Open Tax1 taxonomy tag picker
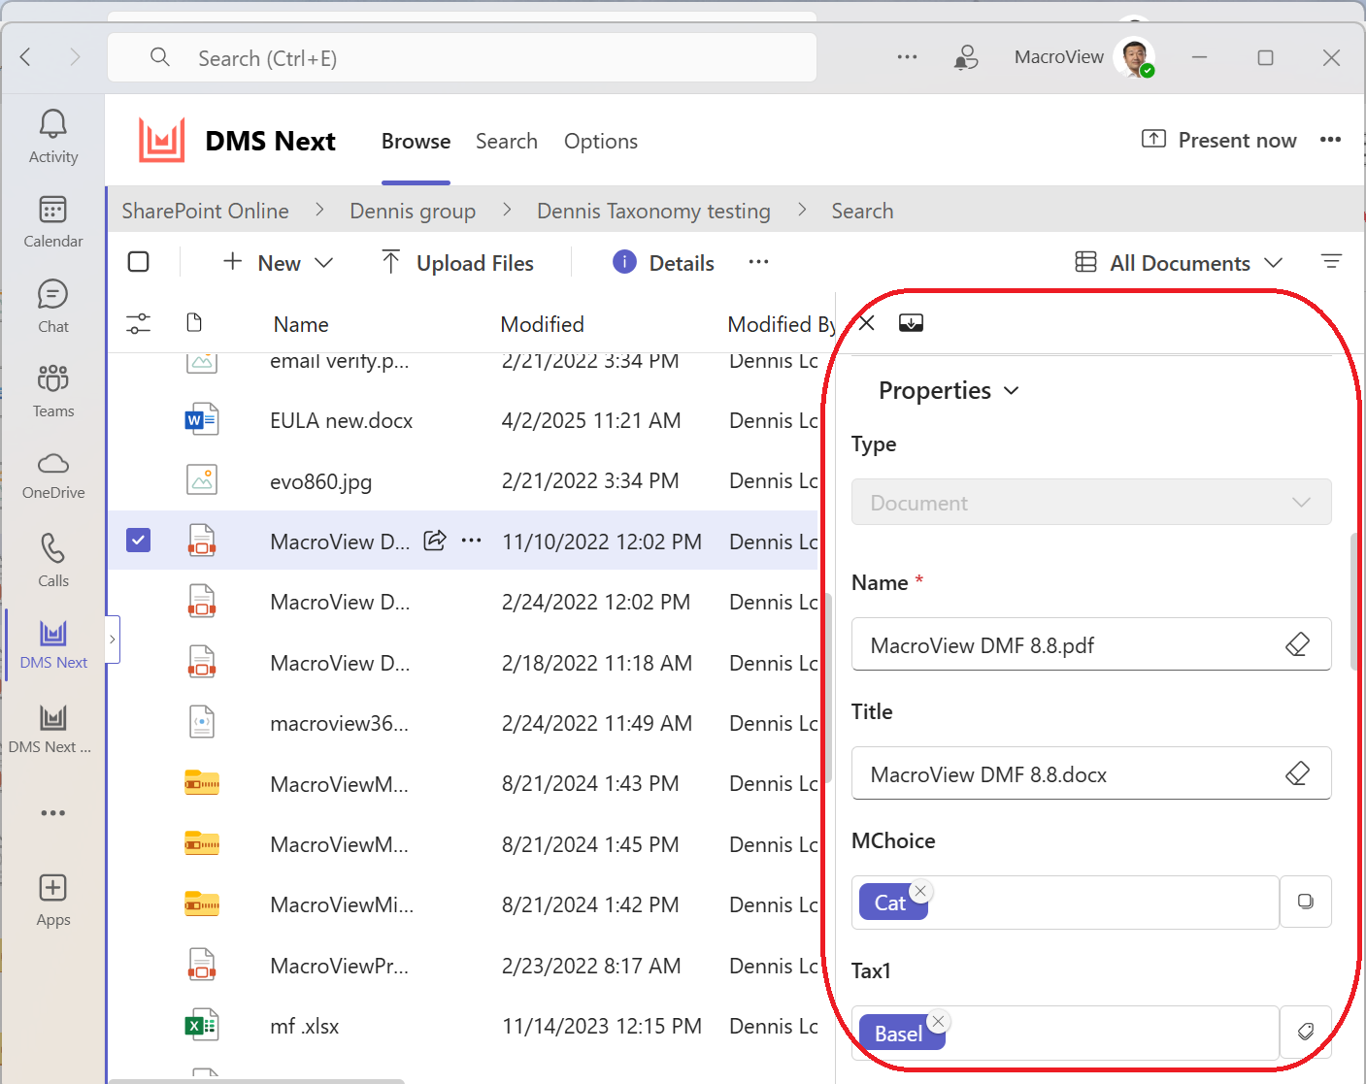 (1306, 1032)
